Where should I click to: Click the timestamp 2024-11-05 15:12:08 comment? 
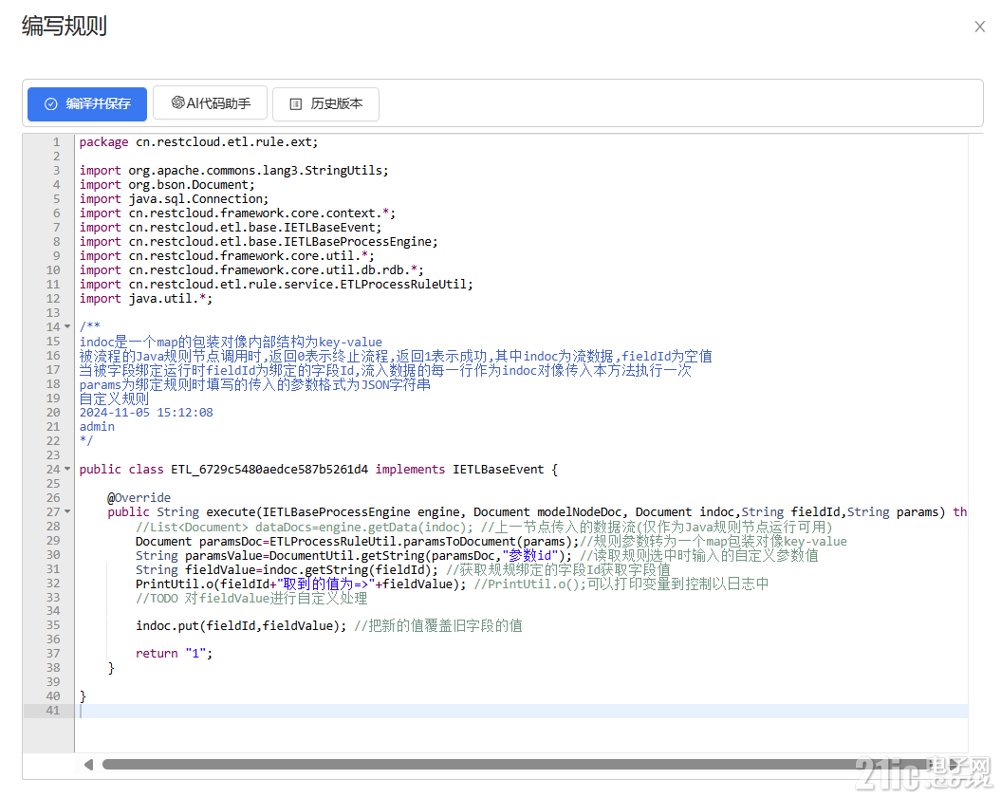click(146, 413)
